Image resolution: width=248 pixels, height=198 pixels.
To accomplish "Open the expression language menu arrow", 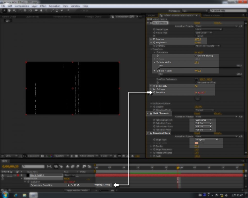I will (78, 185).
